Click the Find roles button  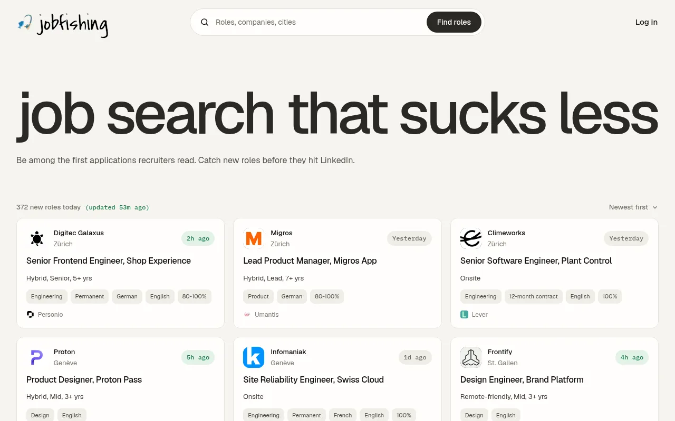[454, 22]
